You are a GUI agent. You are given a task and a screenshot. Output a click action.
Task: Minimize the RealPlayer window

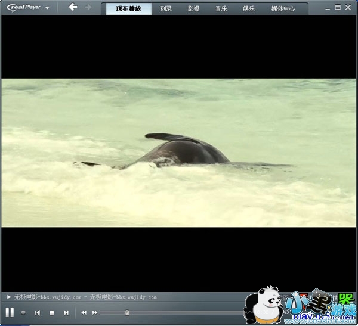(328, 7)
